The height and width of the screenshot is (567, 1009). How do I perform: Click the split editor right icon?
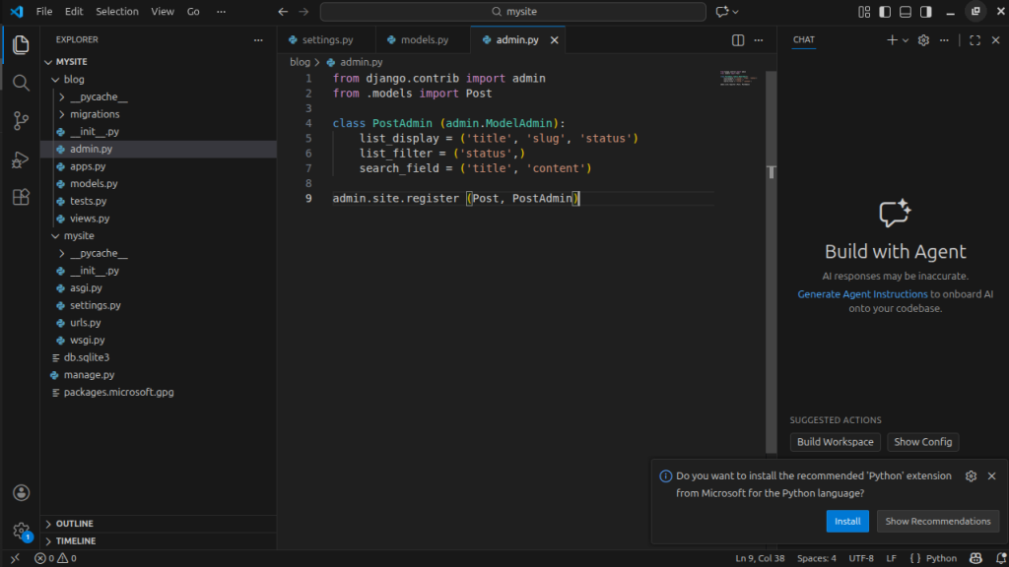coord(738,40)
